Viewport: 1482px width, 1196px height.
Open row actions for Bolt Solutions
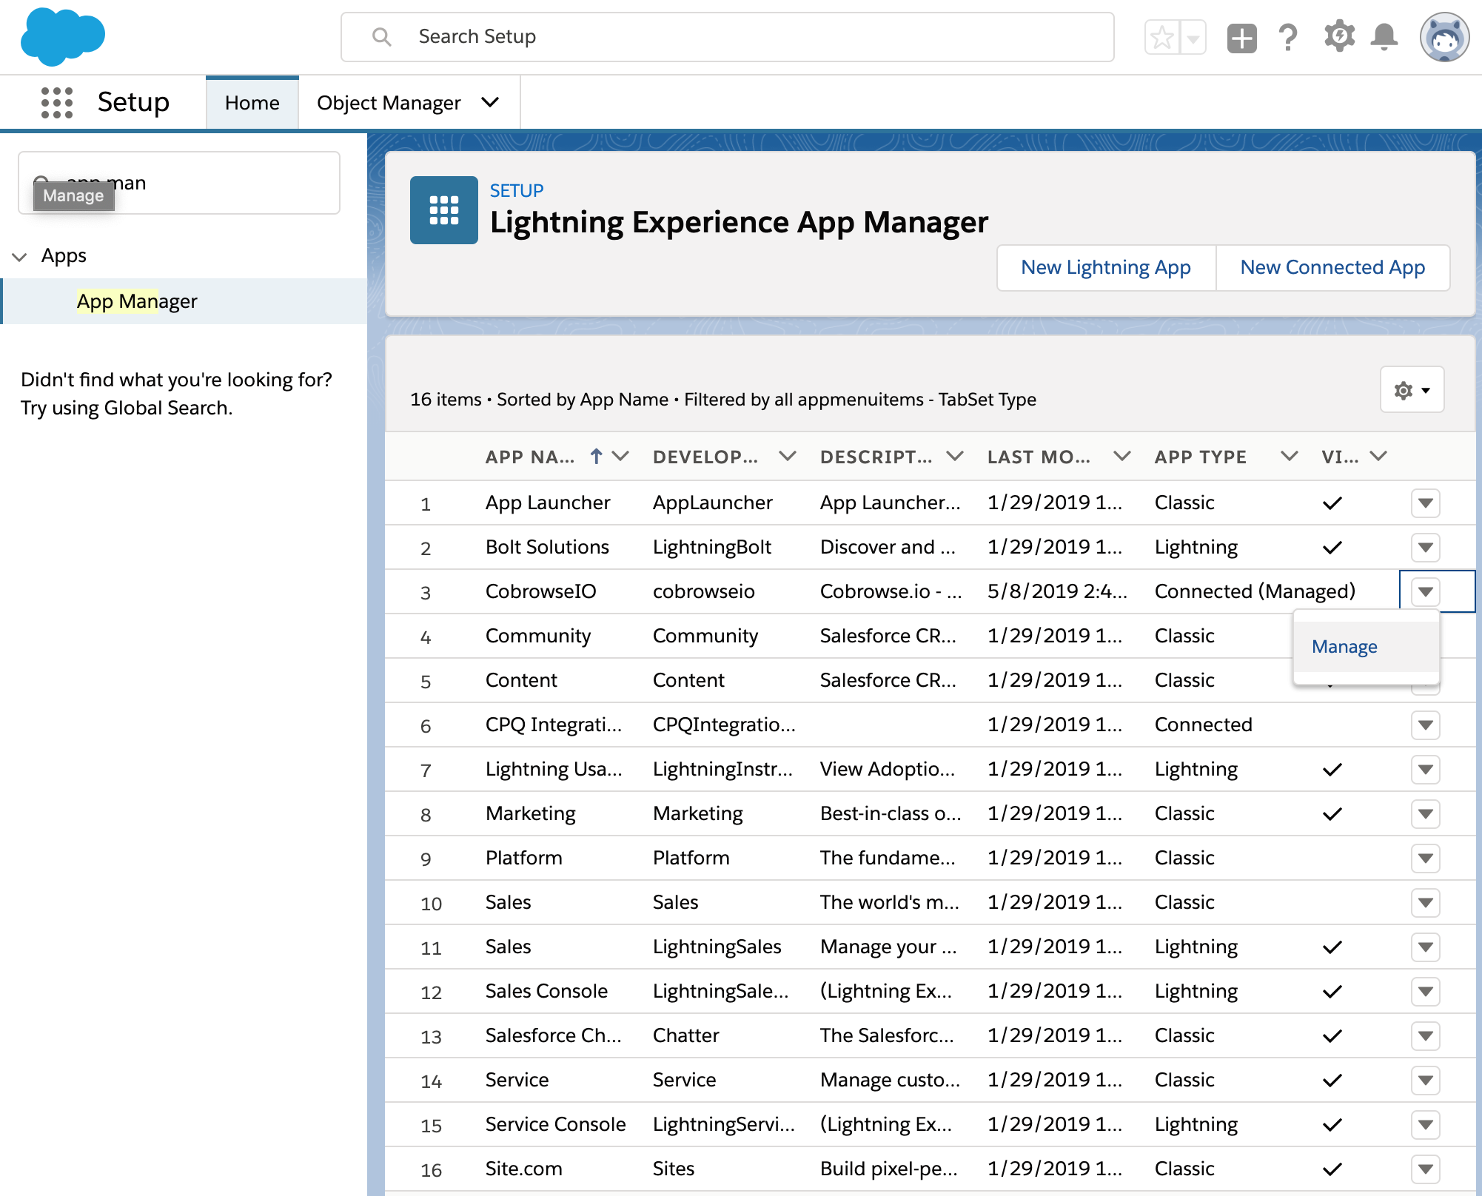(1426, 548)
